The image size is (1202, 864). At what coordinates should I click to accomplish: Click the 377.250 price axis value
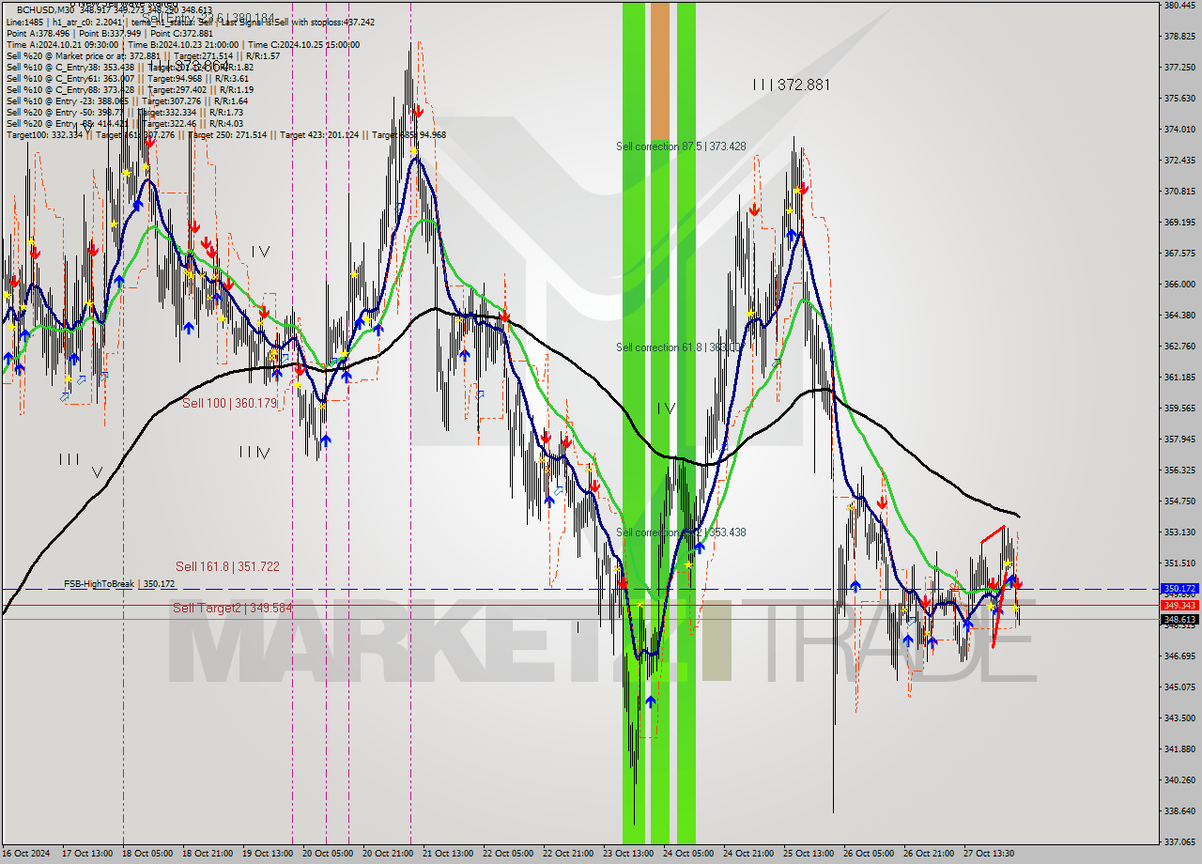click(x=1179, y=68)
